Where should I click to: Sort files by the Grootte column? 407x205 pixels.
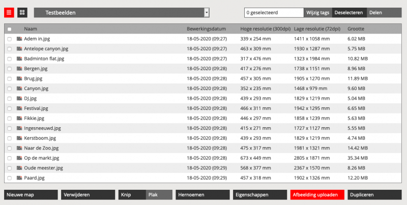pos(356,29)
